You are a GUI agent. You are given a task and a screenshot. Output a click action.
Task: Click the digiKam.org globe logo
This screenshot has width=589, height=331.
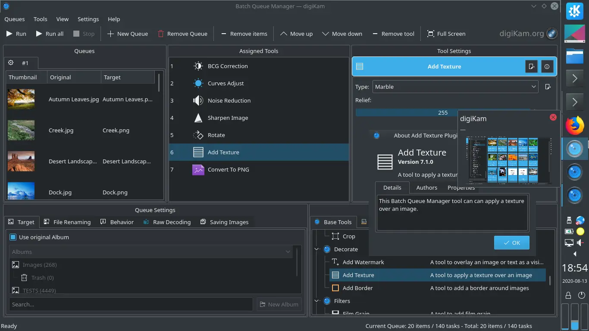[x=551, y=33]
